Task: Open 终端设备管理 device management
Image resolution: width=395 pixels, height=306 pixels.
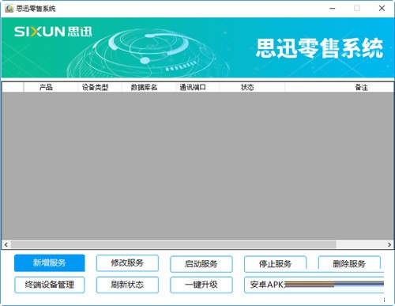Action: 50,285
